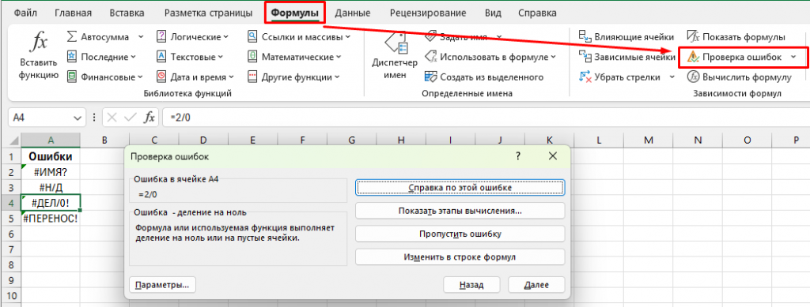Image resolution: width=810 pixels, height=307 pixels.
Task: Select cell A2 with #ИМЯ?
Action: click(x=50, y=171)
